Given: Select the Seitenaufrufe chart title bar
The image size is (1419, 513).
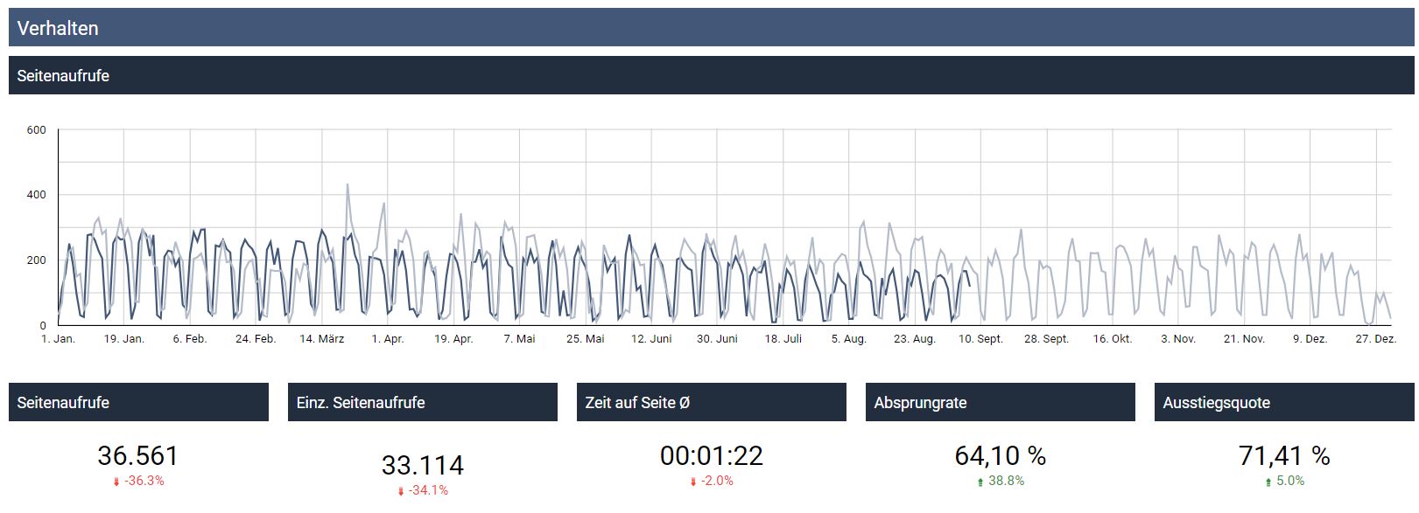Looking at the screenshot, I should pos(711,76).
